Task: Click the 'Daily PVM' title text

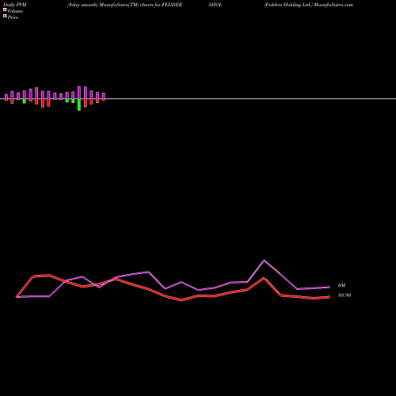Action: pos(15,5)
